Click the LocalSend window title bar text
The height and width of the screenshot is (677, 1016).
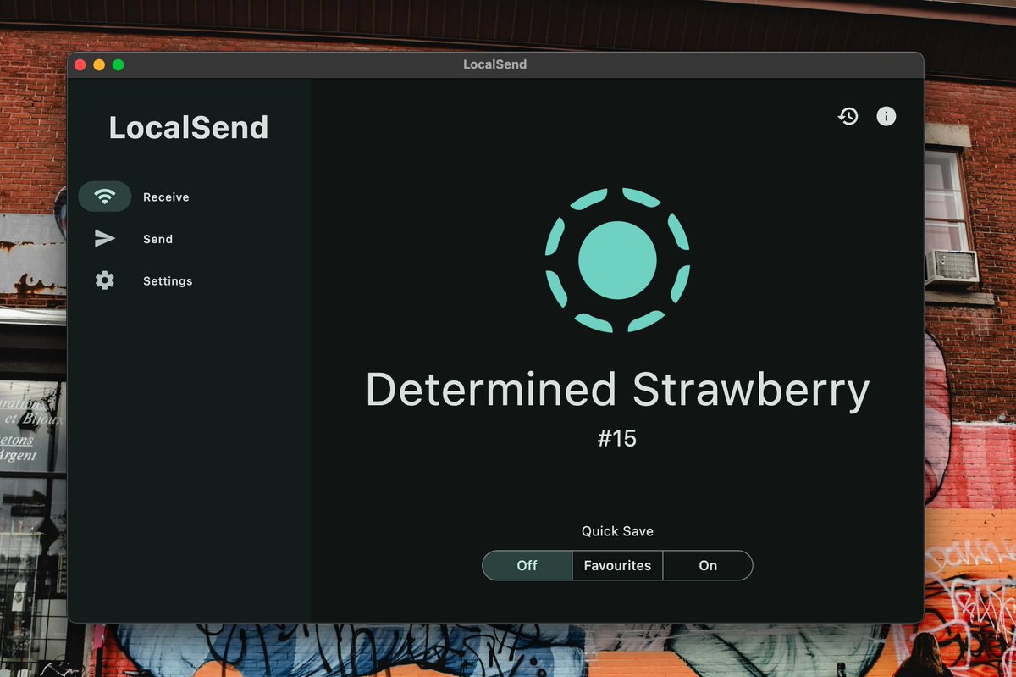(495, 64)
